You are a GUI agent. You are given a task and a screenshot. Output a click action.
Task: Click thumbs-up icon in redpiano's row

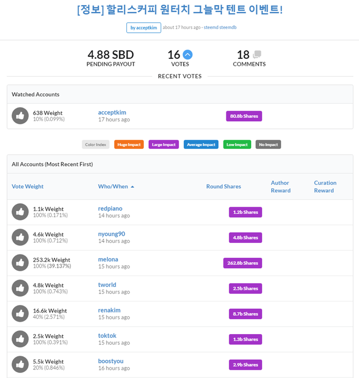pos(20,212)
